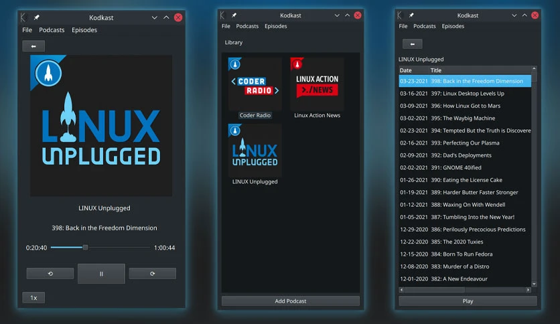The image size is (560, 324).
Task: Select episode 396: How Linux Got to Mars
Action: [x=465, y=106]
